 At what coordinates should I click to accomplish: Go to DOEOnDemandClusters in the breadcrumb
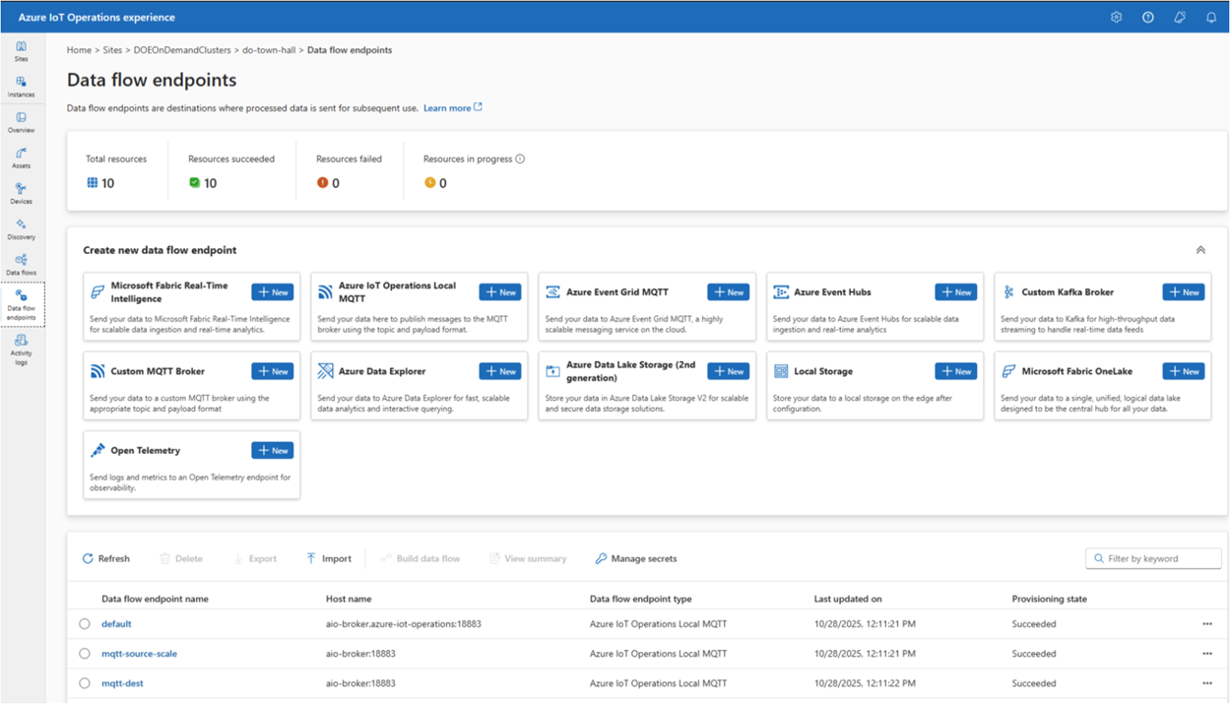pyautogui.click(x=182, y=50)
